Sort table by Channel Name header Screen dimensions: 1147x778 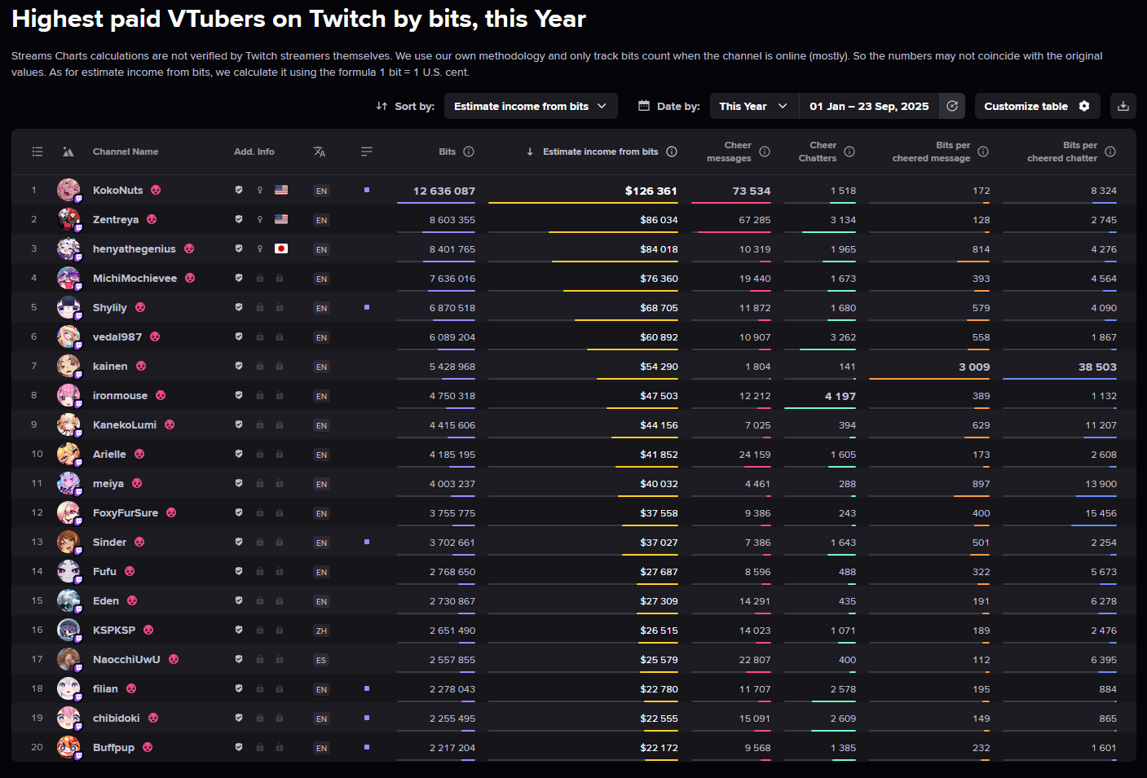point(126,152)
